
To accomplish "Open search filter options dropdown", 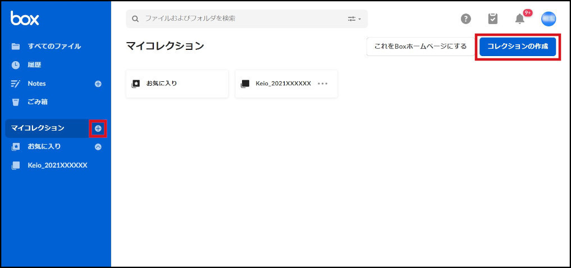I will coord(354,19).
